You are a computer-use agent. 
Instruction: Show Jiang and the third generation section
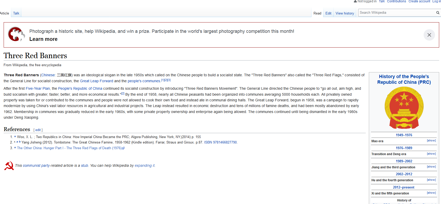point(431,167)
